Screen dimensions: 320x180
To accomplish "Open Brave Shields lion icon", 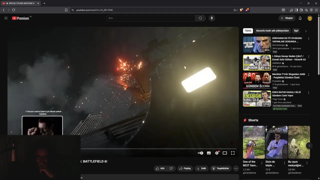I will 241,10.
